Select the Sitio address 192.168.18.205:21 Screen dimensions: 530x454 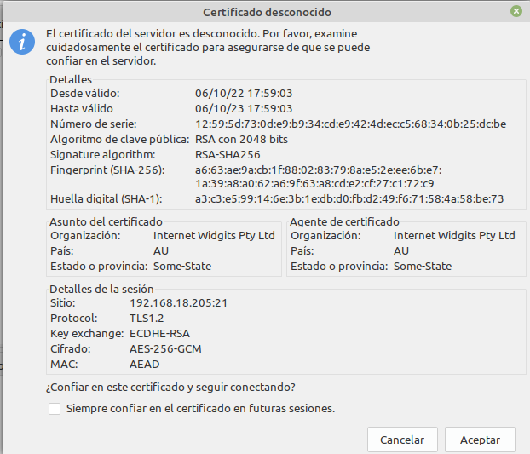(178, 302)
